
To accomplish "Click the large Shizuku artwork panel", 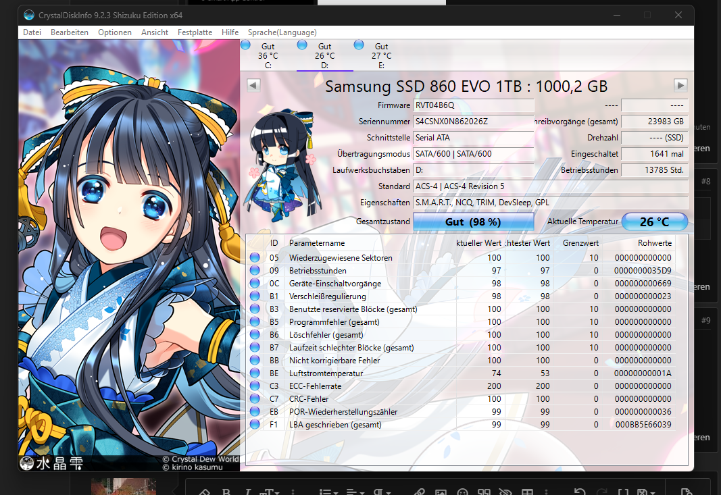I will [x=129, y=255].
